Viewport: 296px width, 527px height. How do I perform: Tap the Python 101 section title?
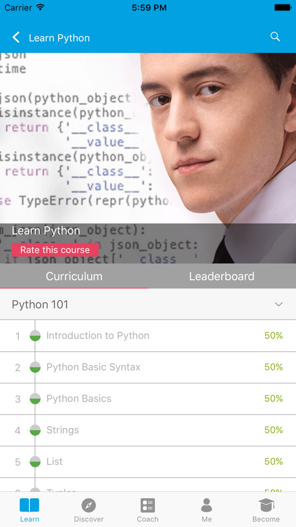pos(40,305)
